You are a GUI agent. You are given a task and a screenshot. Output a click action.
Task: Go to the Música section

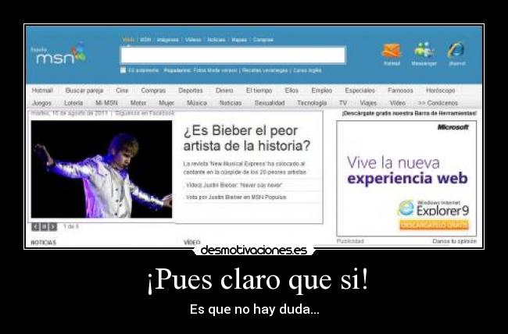[197, 103]
